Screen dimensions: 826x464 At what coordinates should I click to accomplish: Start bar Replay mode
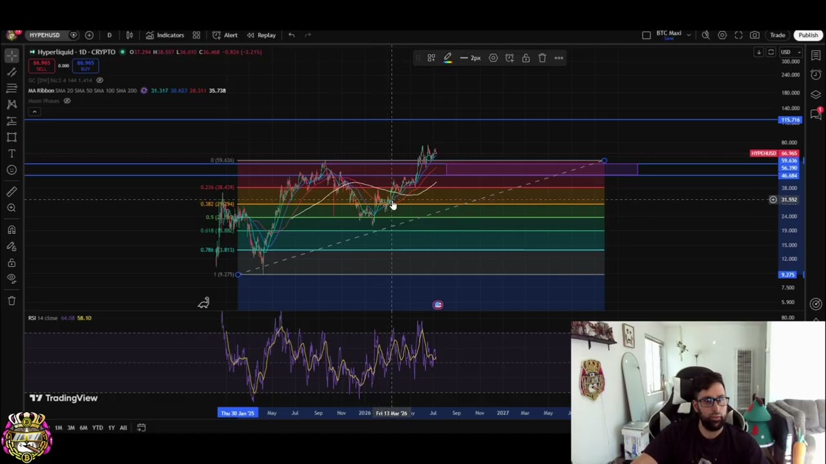point(261,35)
